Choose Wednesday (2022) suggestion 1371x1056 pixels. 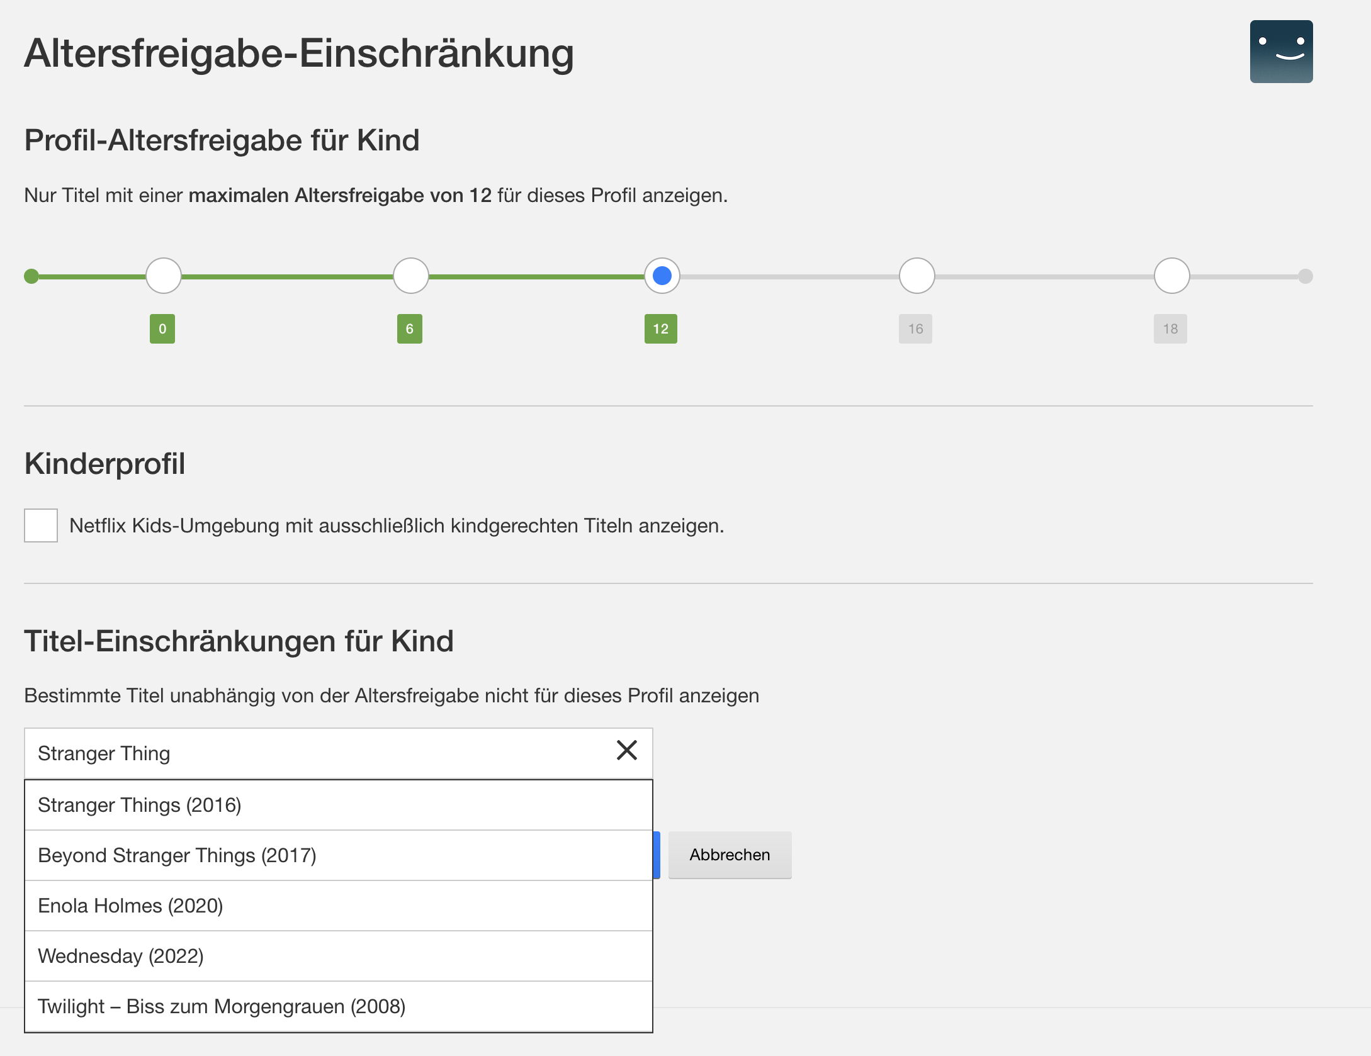[x=339, y=956]
